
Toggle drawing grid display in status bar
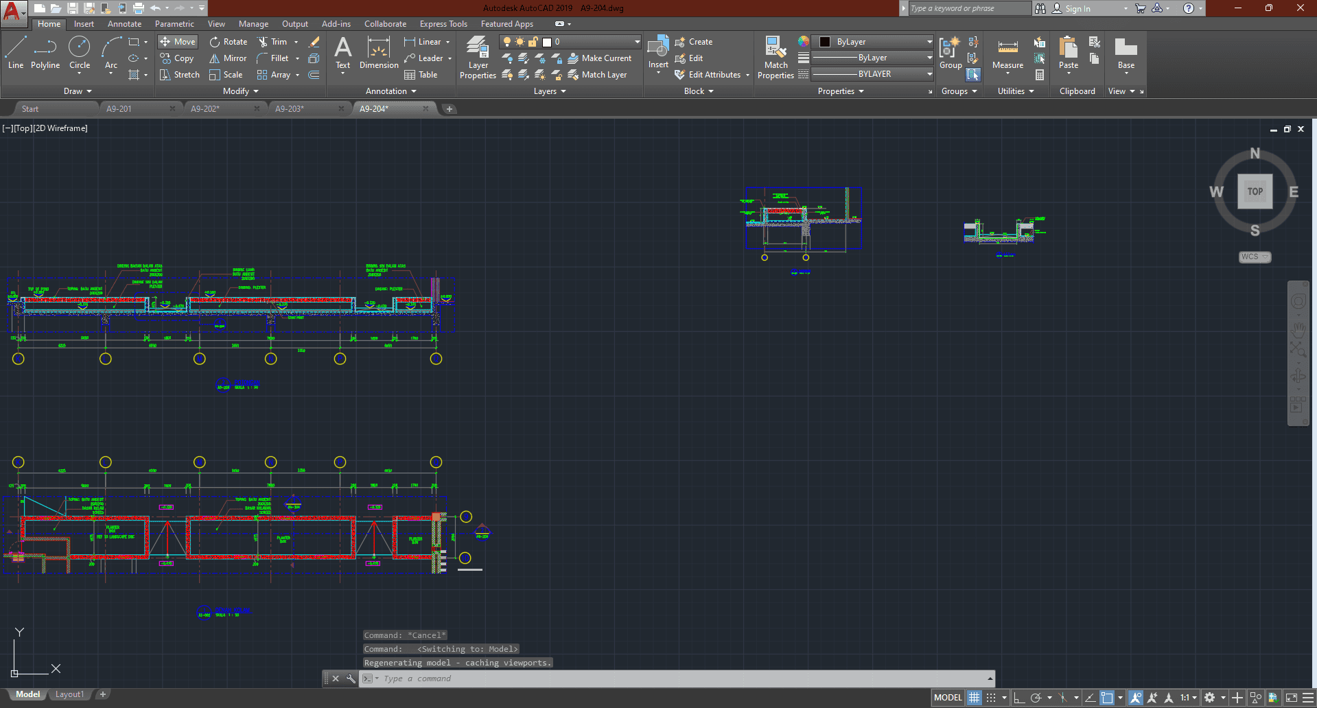[975, 698]
